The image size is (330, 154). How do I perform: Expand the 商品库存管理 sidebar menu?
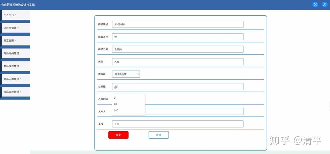(16, 66)
